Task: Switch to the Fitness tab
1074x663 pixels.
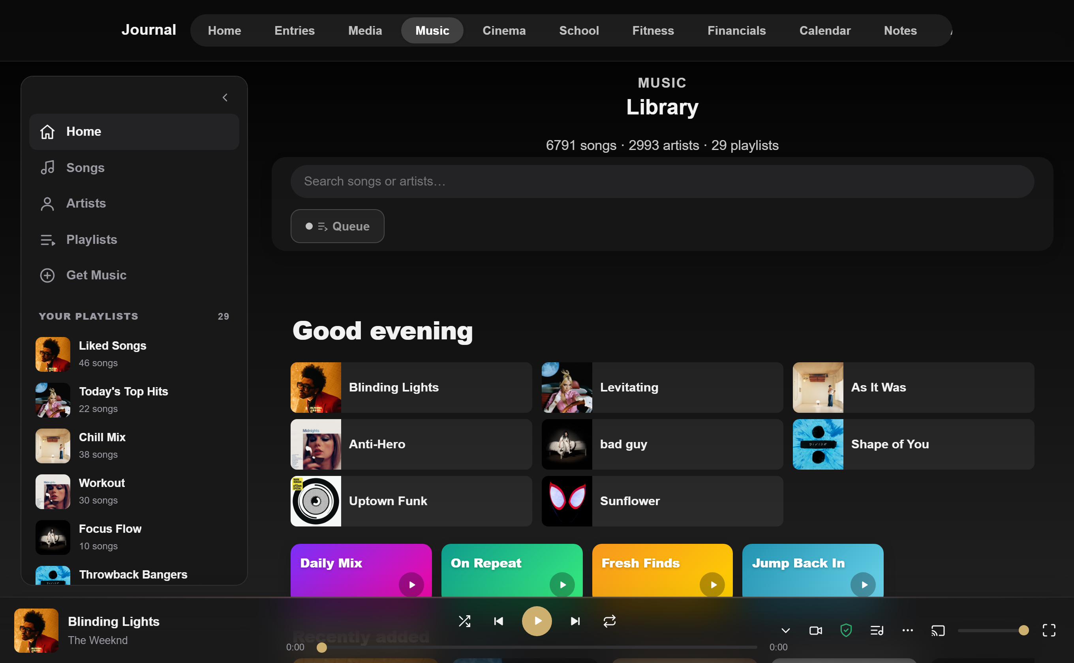Action: [653, 30]
